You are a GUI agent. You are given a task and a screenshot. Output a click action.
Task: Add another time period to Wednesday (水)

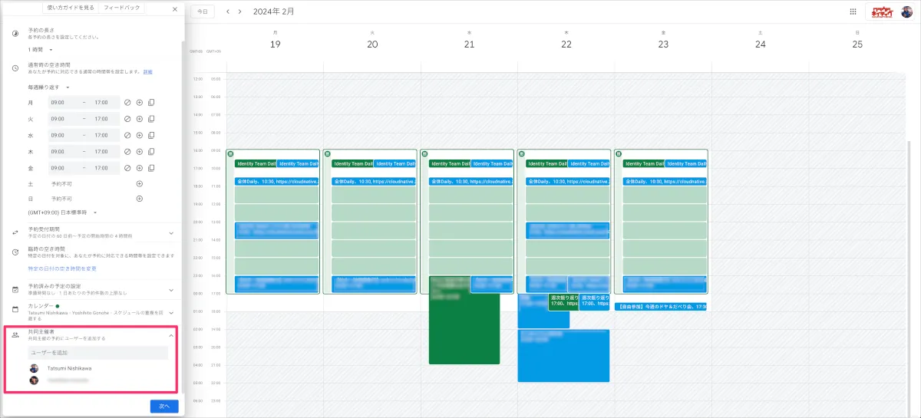pyautogui.click(x=140, y=135)
